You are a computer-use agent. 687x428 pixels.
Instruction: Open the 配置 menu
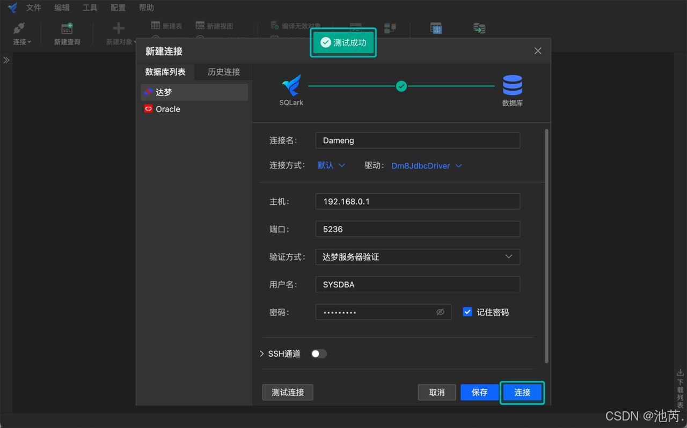tap(118, 8)
